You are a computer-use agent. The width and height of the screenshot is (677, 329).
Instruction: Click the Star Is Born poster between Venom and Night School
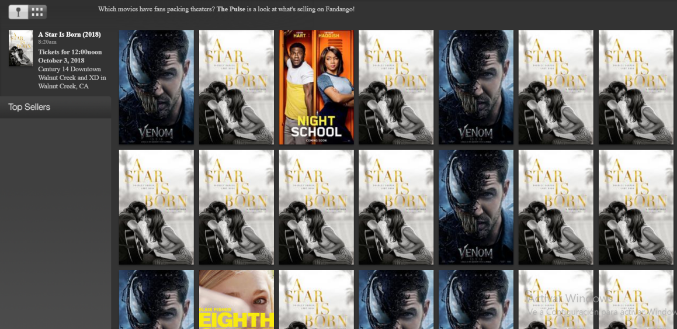point(237,87)
